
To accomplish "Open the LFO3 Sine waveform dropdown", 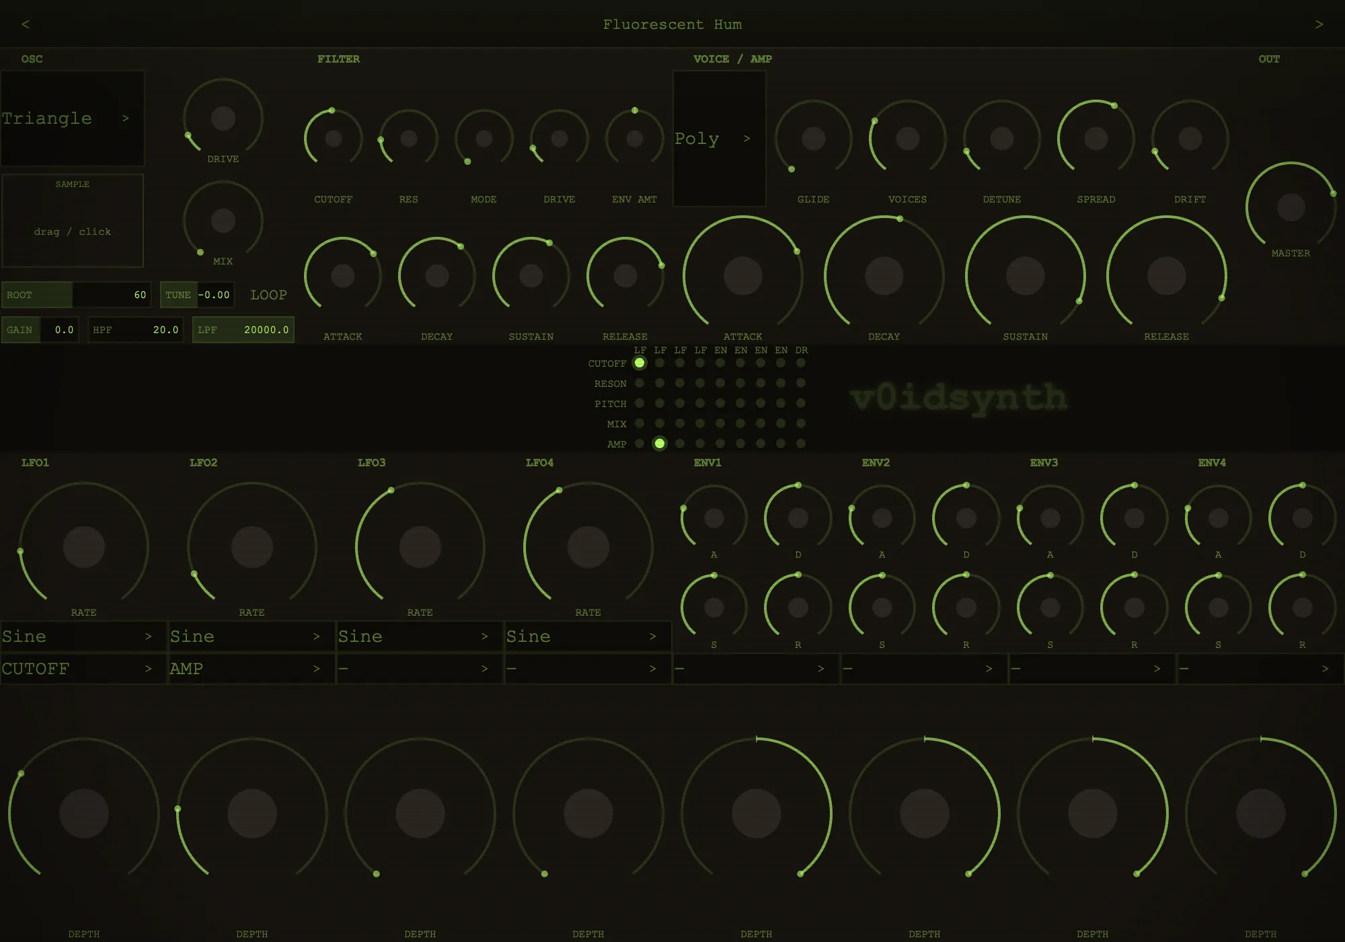I will coord(420,637).
